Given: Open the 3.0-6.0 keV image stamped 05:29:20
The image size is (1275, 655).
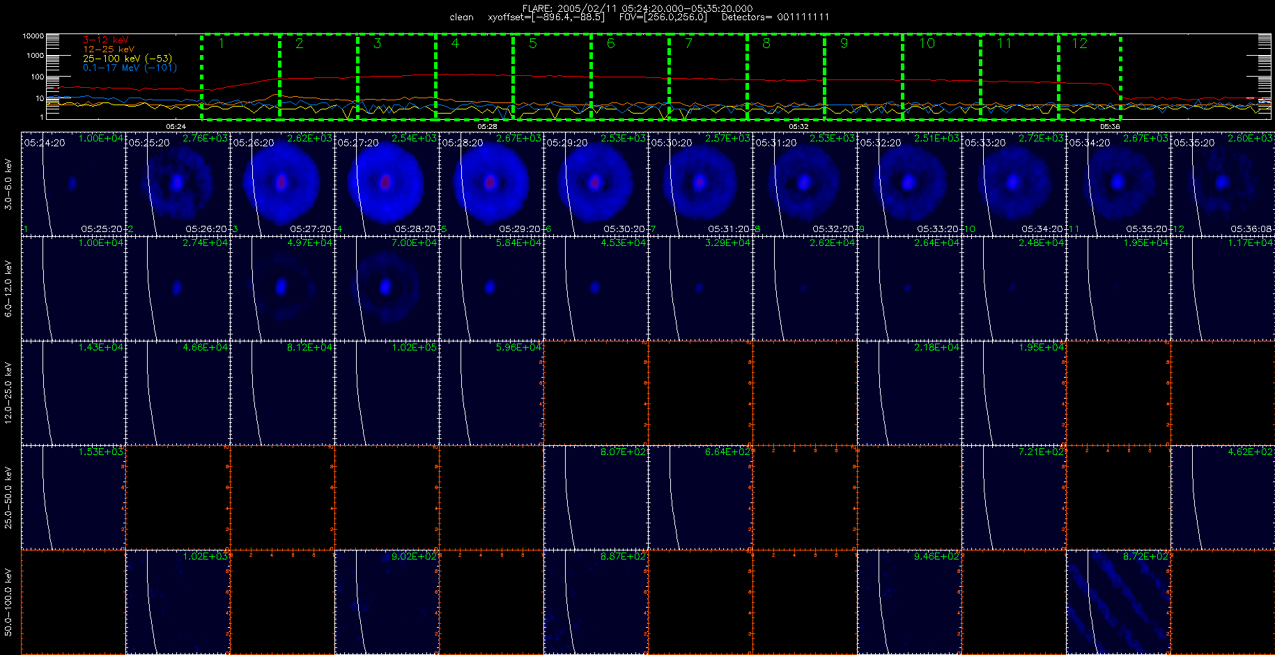Looking at the screenshot, I should (x=596, y=184).
